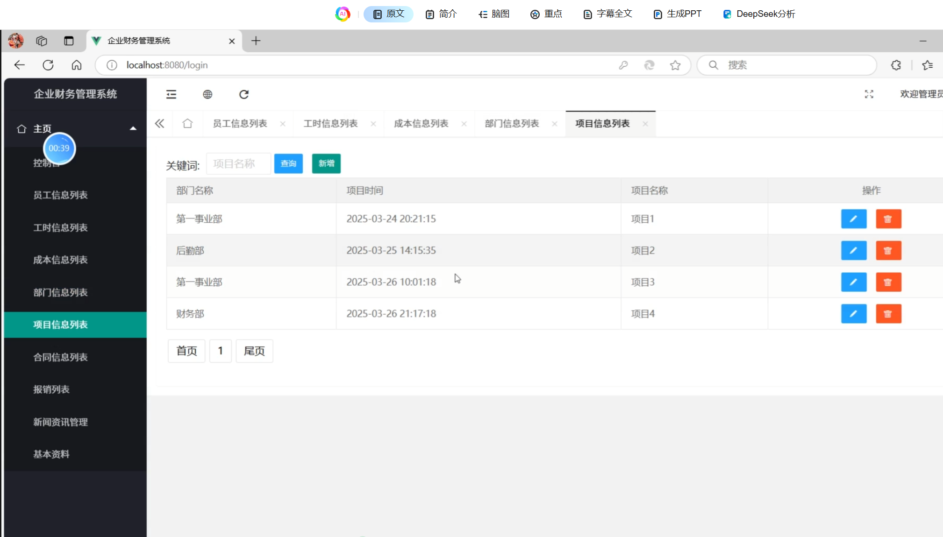Open the browser extensions icon
Screen dimensions: 943x537
click(895, 65)
